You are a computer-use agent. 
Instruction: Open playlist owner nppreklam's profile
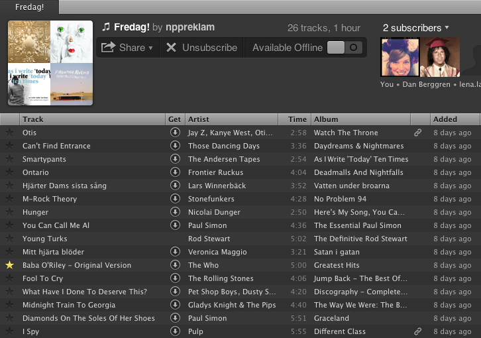tap(190, 27)
